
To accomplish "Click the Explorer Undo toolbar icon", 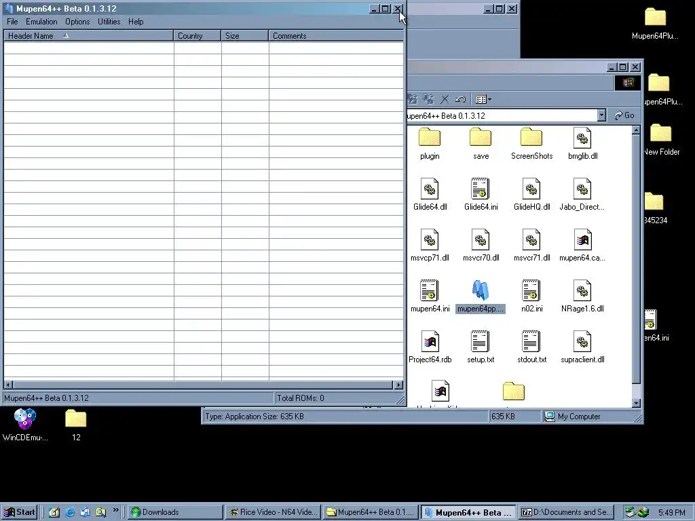I will click(460, 99).
